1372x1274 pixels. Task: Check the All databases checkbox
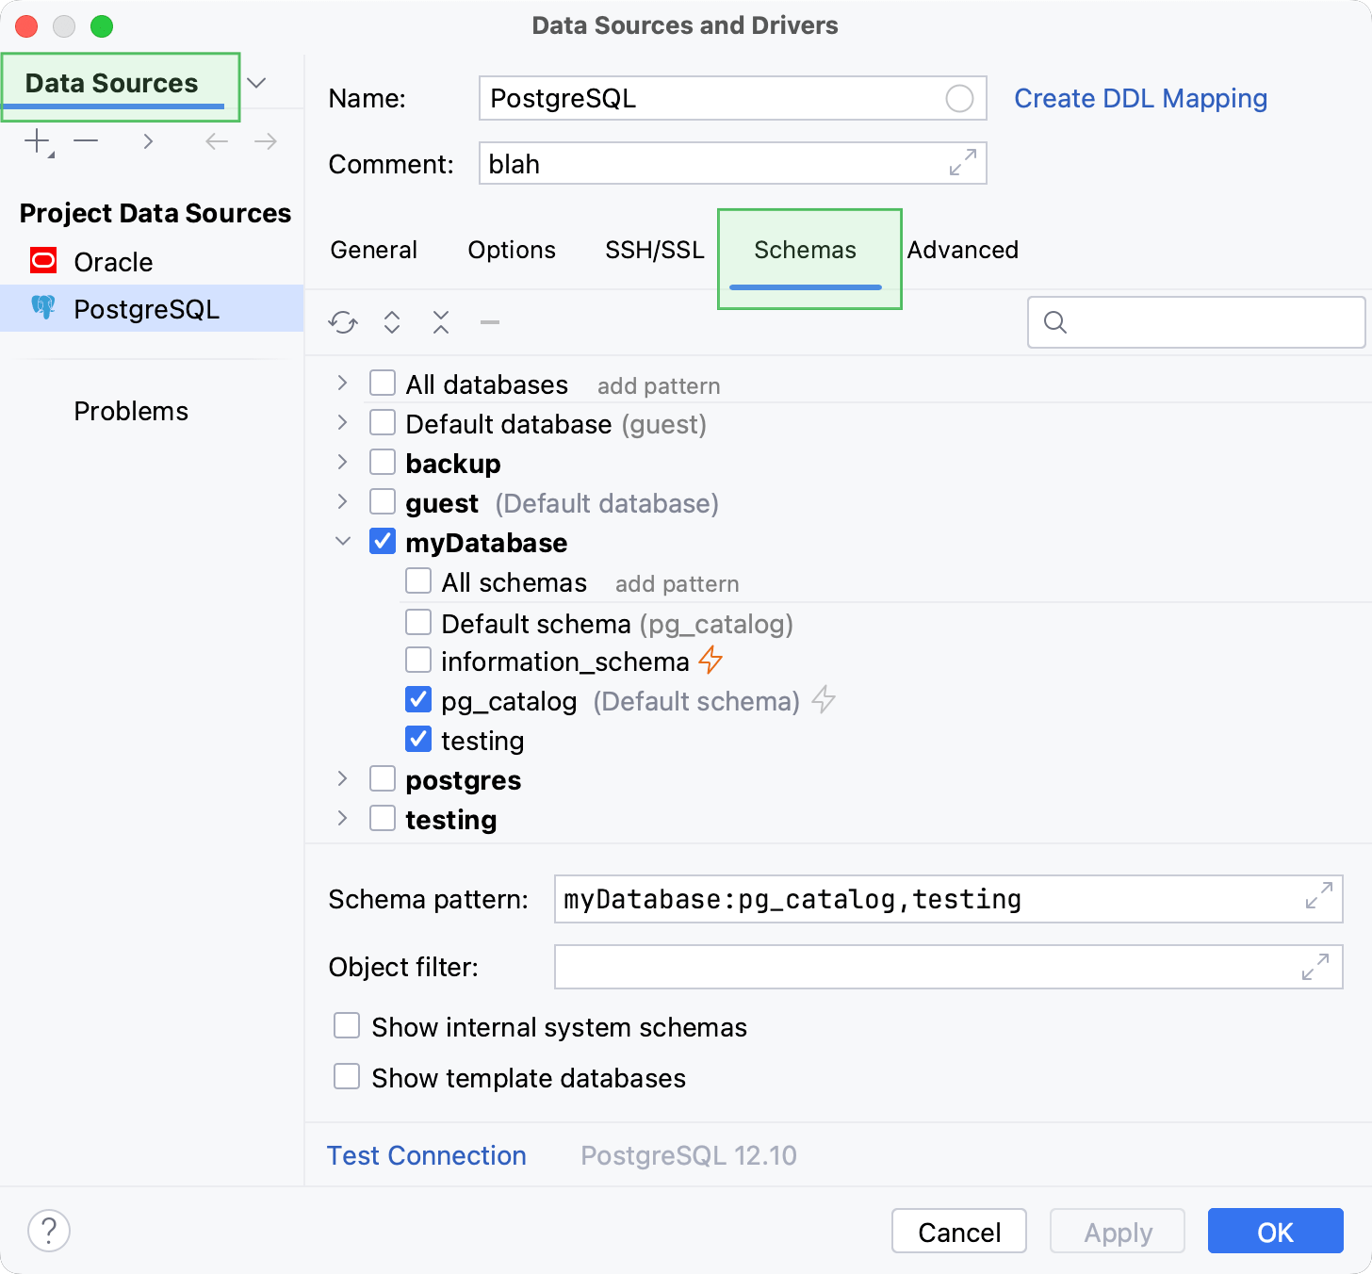click(x=382, y=383)
